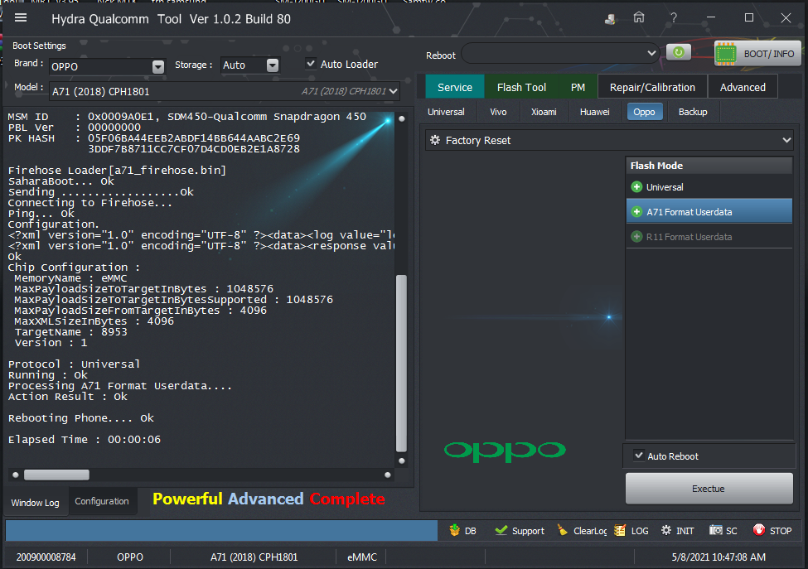The width and height of the screenshot is (808, 569).
Task: Click the Support checkmark icon
Action: pos(501,530)
